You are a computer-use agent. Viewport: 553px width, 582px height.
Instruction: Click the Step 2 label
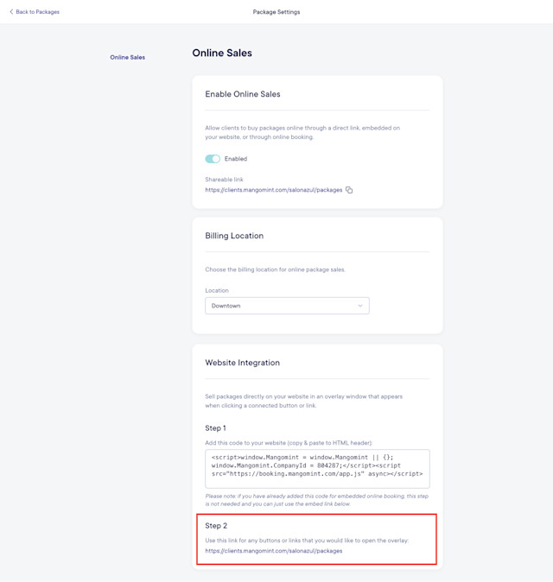[216, 526]
